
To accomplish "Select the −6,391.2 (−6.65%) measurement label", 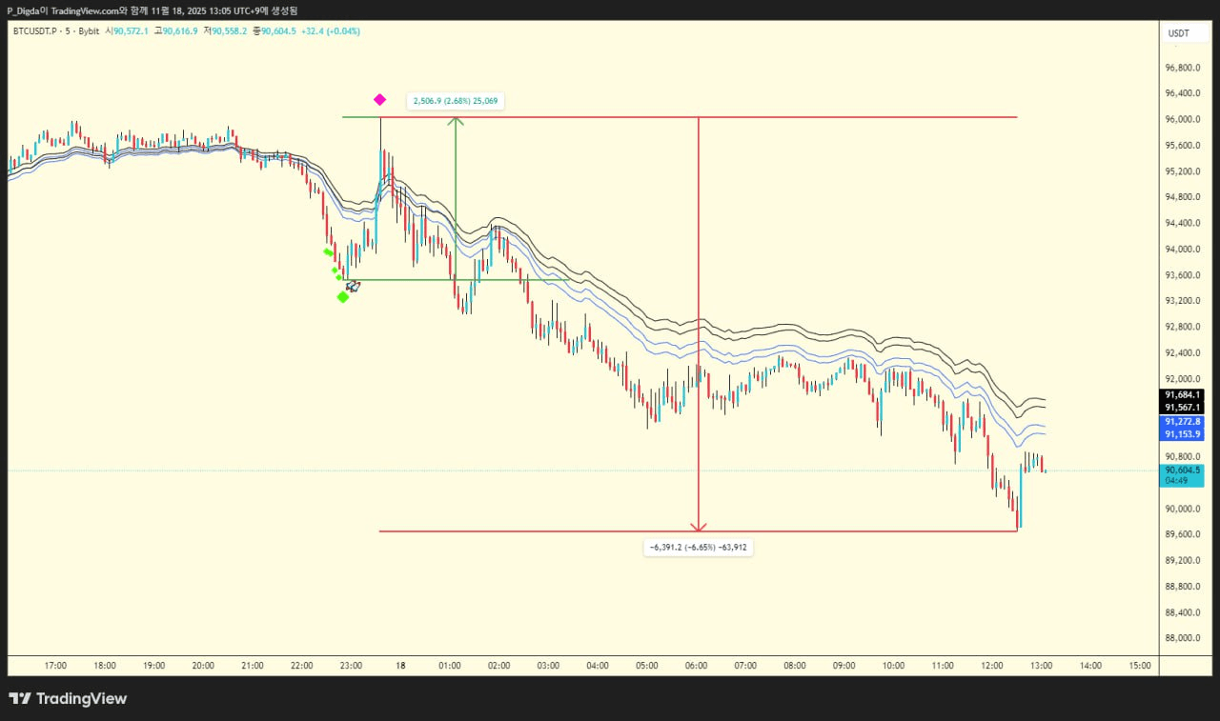I will click(x=699, y=548).
